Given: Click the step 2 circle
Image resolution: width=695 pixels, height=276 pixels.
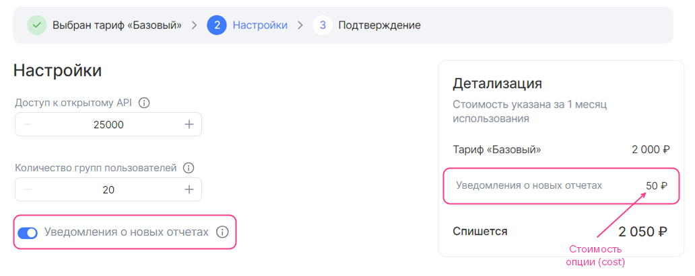Looking at the screenshot, I should click(x=217, y=26).
